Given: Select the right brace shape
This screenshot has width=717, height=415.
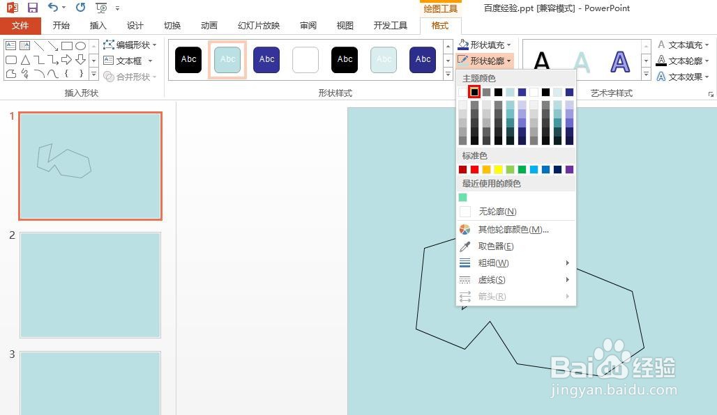Looking at the screenshot, I should (x=80, y=74).
